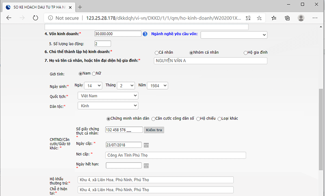Select the Nhóm cá nhân radio option
Screen dimensions: 325x196
[191, 53]
